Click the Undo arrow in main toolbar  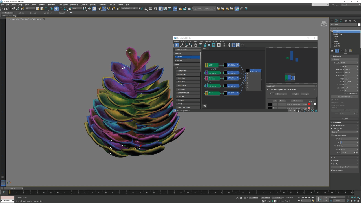(3, 9)
